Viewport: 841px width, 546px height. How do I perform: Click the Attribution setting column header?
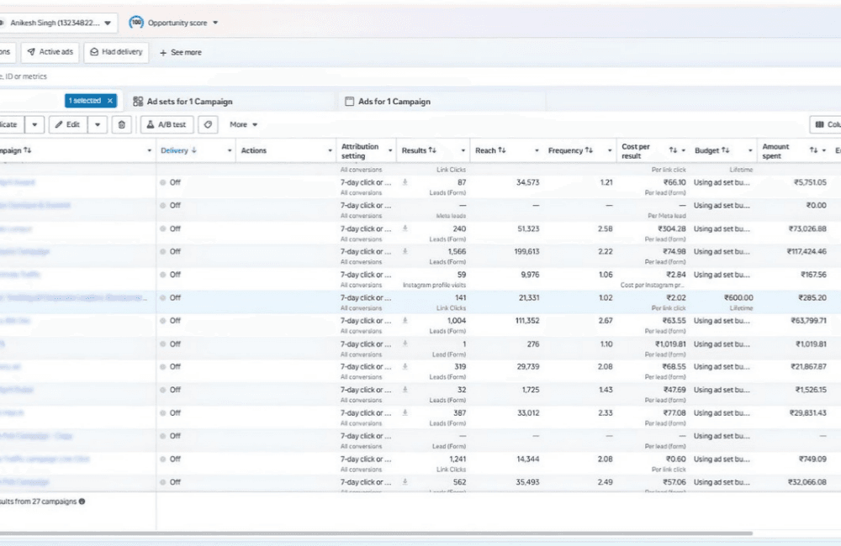pos(360,151)
